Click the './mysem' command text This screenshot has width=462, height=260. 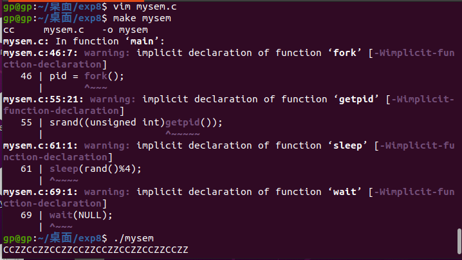click(133, 238)
